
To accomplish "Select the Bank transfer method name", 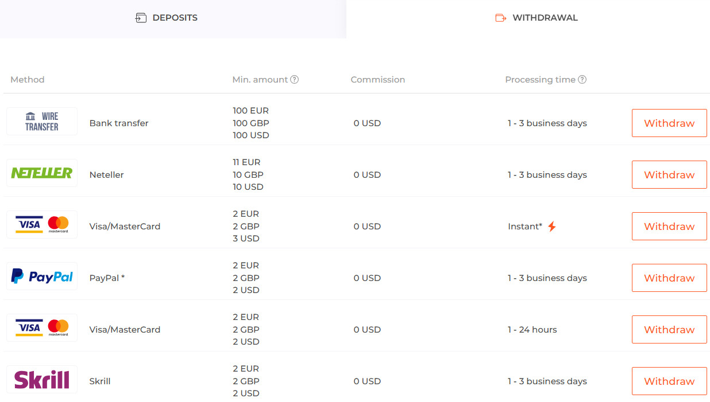I will point(119,123).
